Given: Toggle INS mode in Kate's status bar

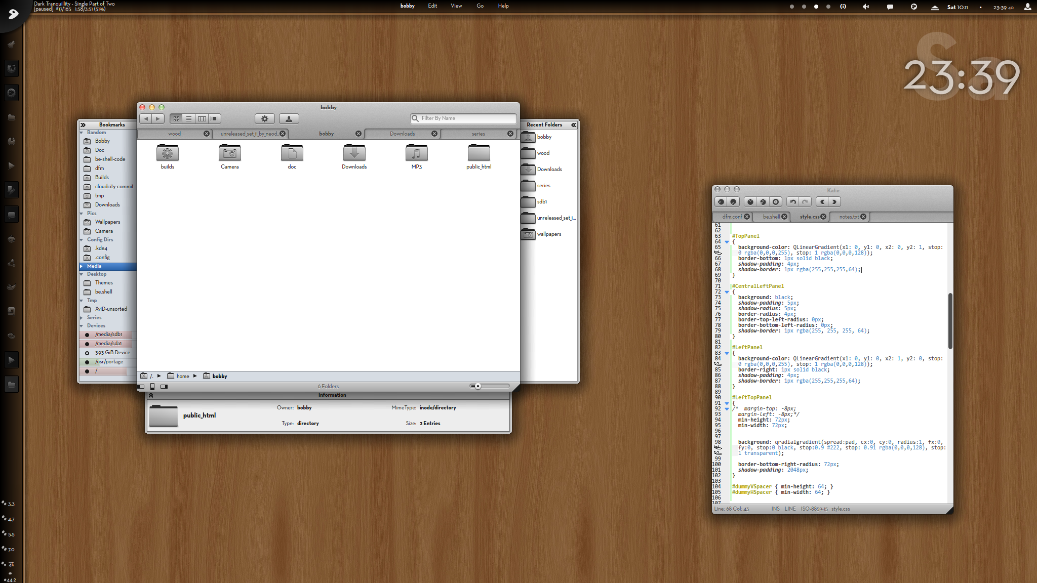Looking at the screenshot, I should 775,509.
